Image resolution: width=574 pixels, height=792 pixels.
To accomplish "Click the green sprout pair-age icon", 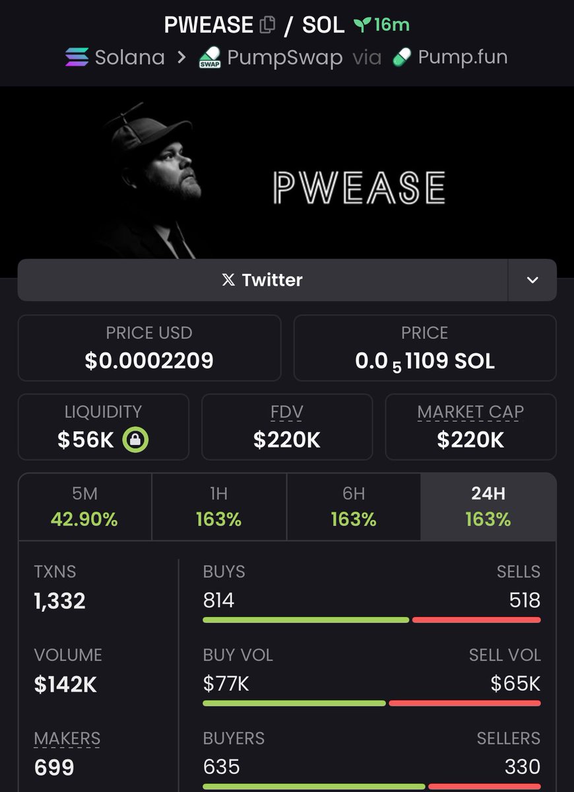I will coord(362,26).
